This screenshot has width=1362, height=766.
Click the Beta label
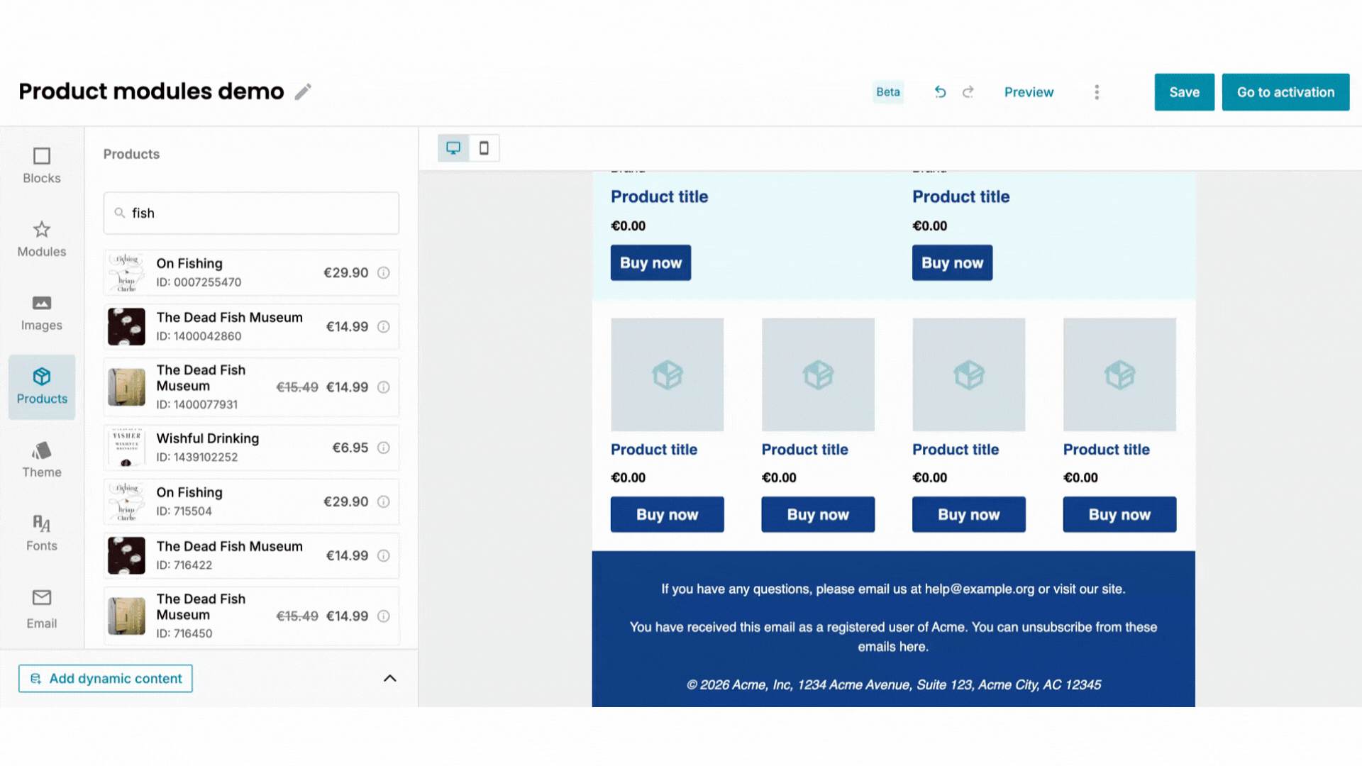(x=888, y=91)
